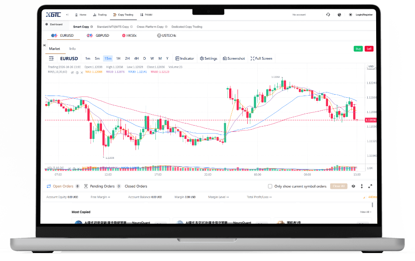Viewport: 415px width, 261px height.
Task: Click the red Sell button
Action: tap(369, 49)
